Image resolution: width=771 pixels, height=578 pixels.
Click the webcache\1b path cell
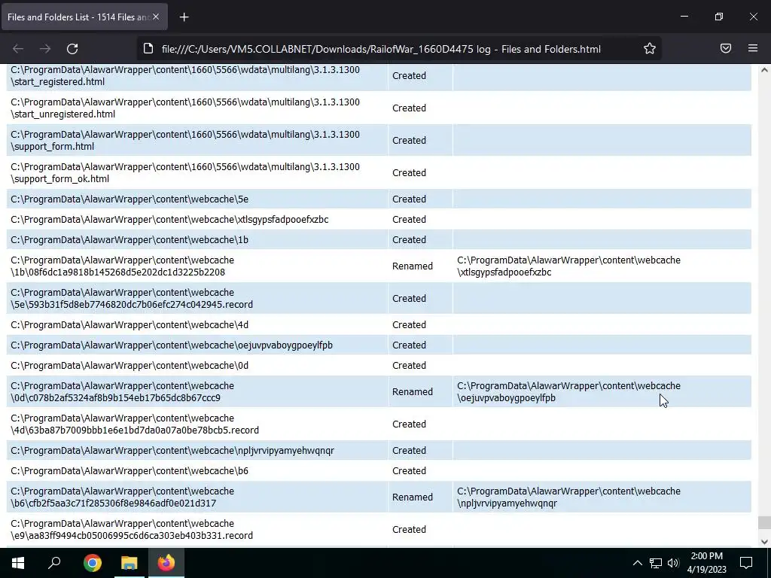point(197,240)
